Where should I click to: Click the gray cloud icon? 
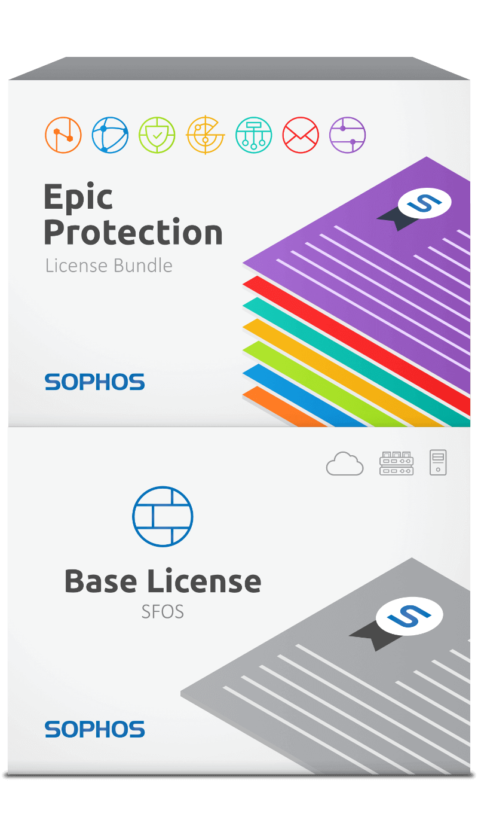345,464
